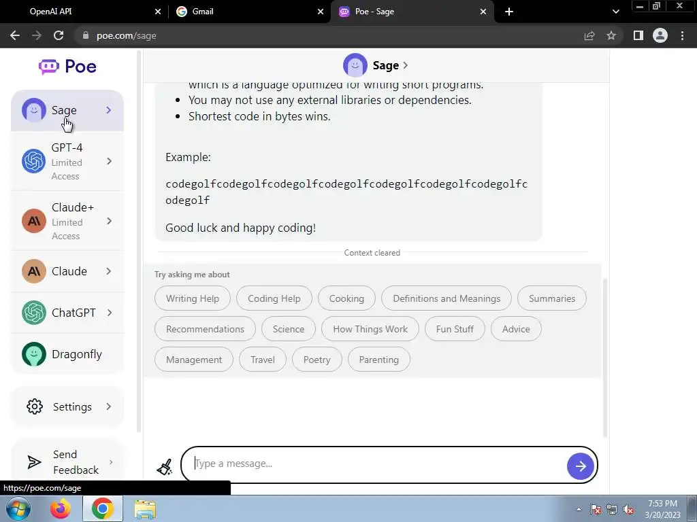Expand the Claude+ chevron

110,221
